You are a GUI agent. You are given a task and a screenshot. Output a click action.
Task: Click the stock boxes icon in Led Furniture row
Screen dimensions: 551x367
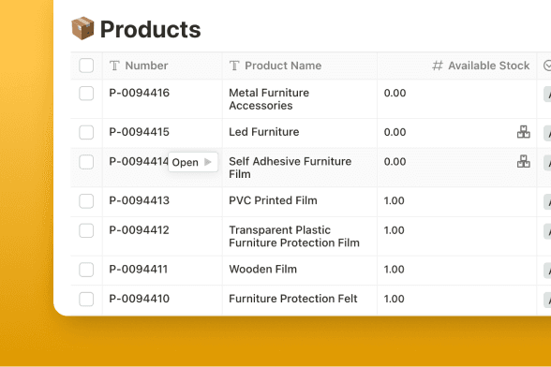tap(524, 132)
